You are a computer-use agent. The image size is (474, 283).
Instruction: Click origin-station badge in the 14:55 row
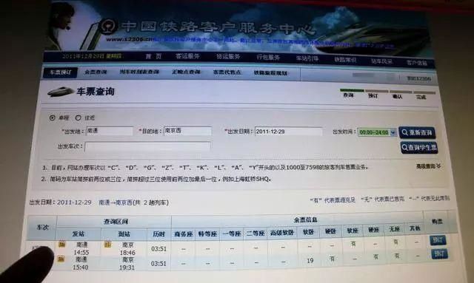(x=61, y=244)
